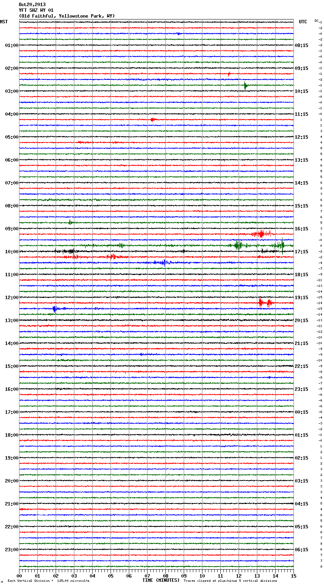The image size is (324, 586).
Task: Select the 11:00 MST row label
Action: [11, 275]
